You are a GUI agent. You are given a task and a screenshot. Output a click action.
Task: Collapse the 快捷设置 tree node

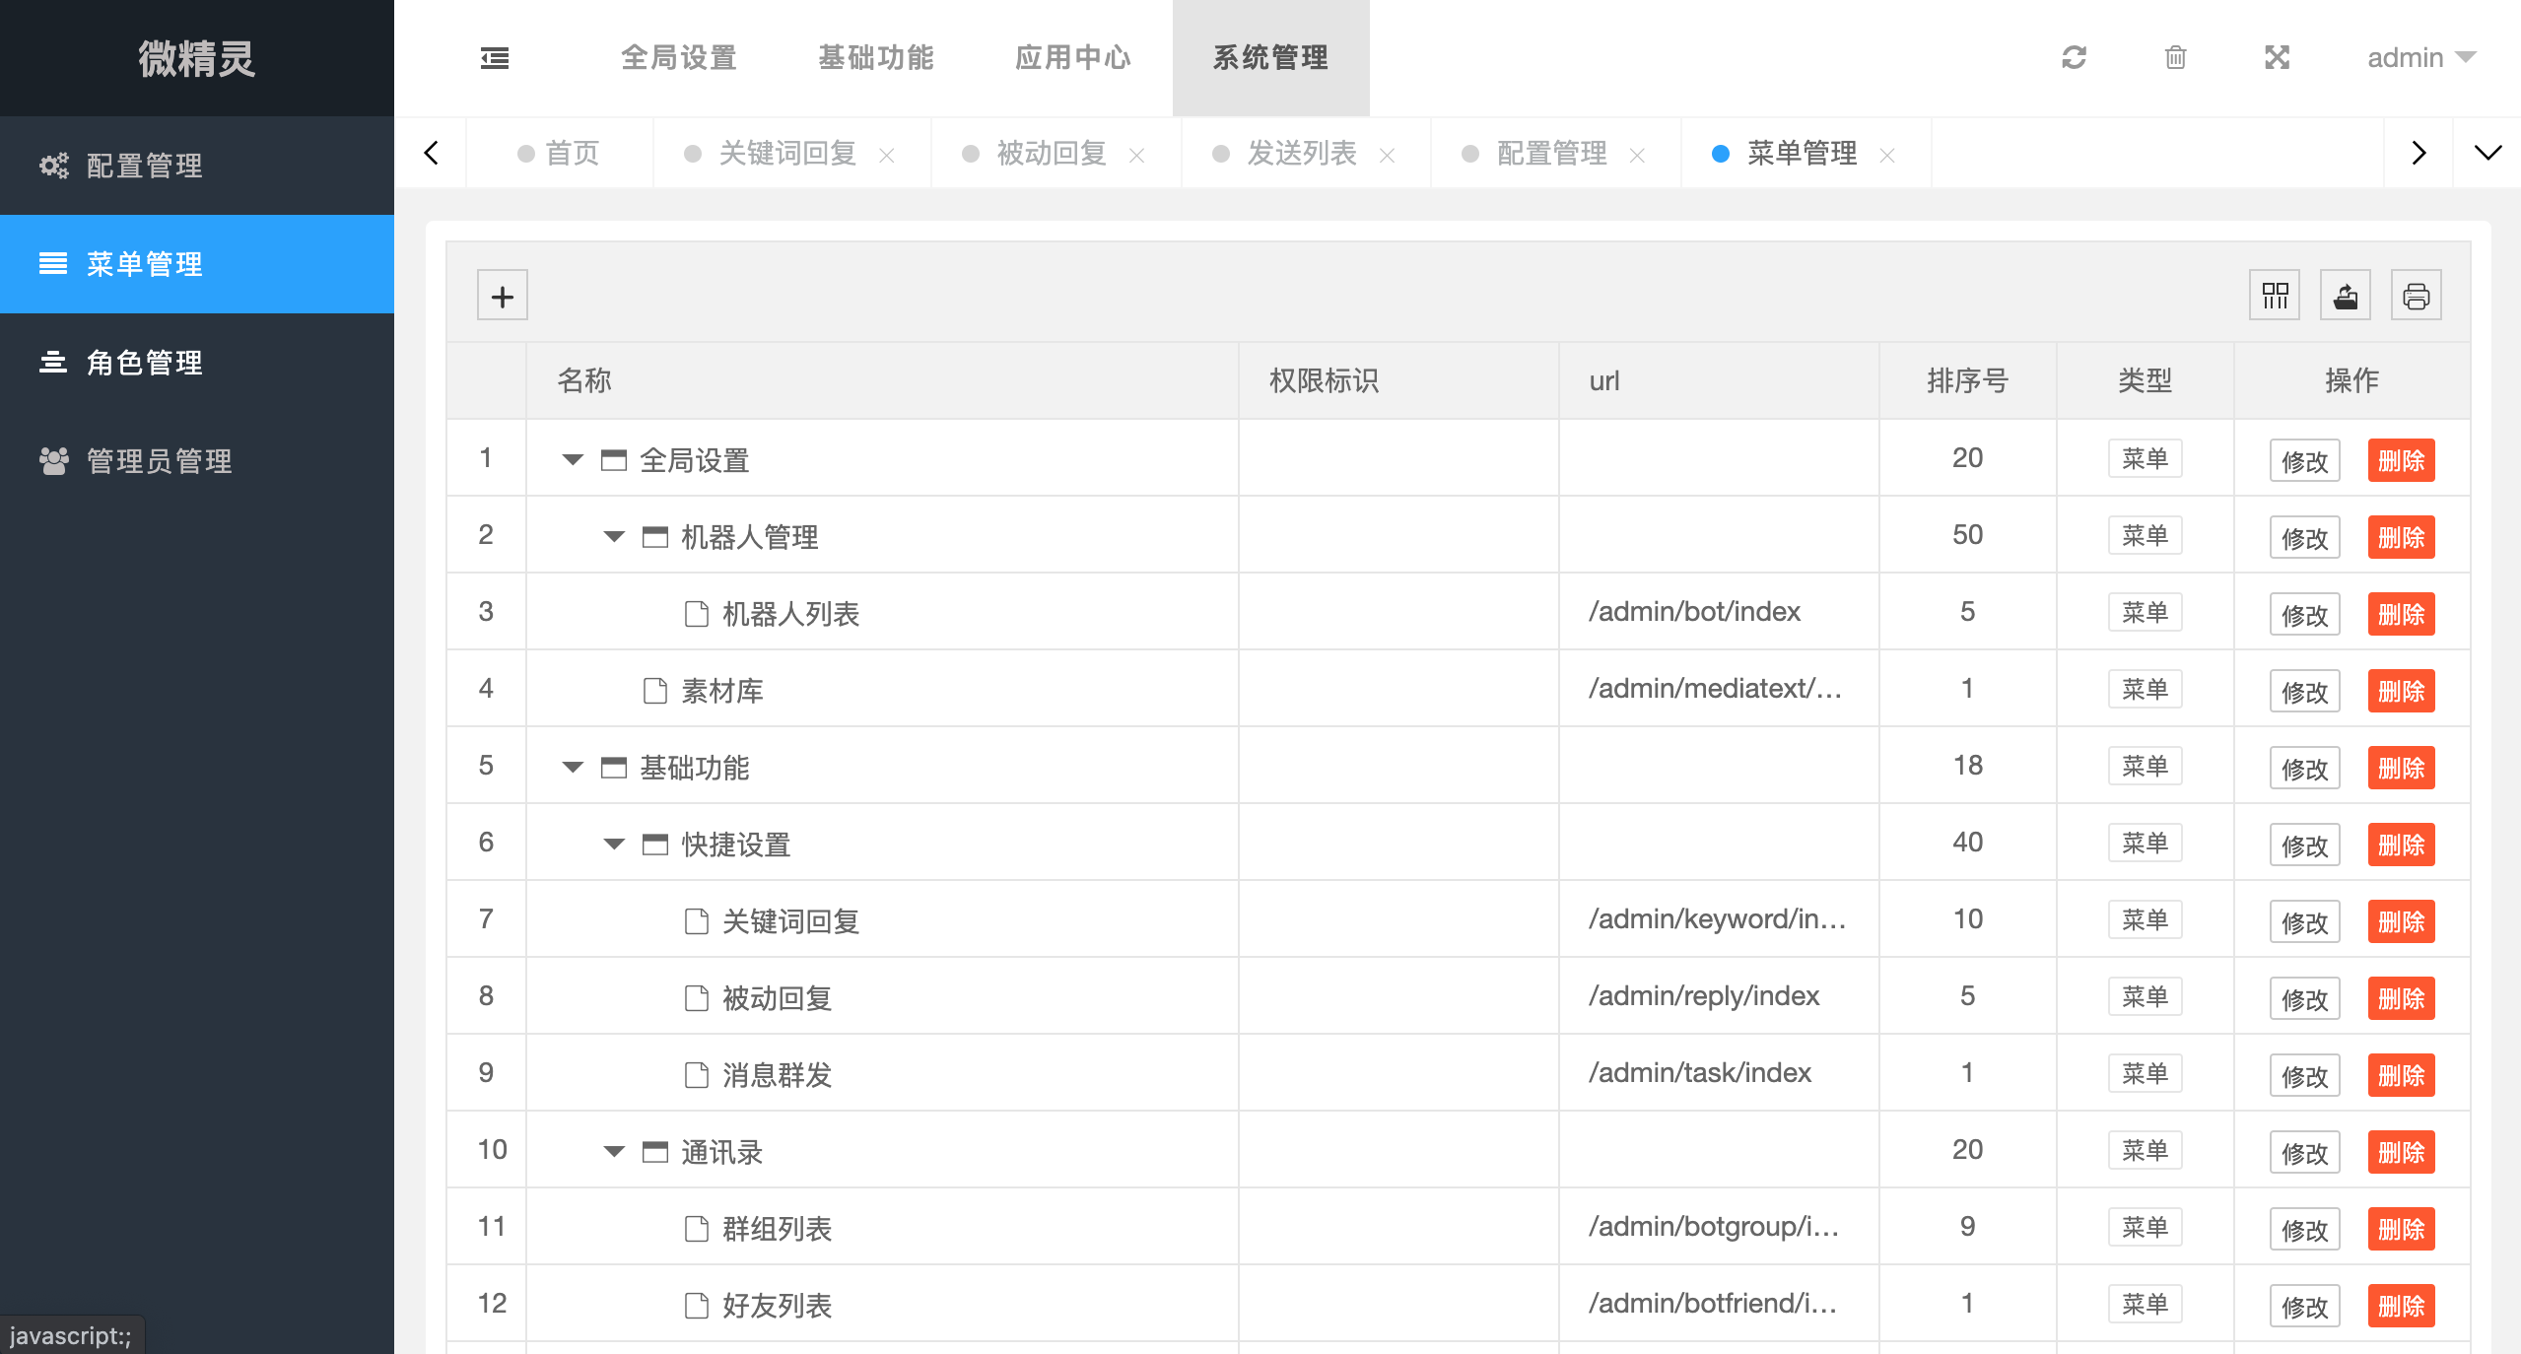[x=614, y=845]
